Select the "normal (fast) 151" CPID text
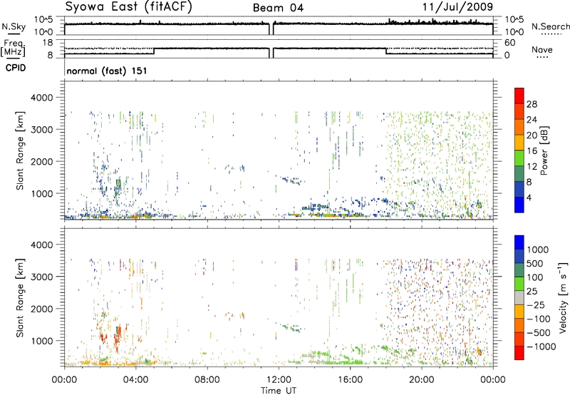Screen dimensions: 570x395 (107, 71)
